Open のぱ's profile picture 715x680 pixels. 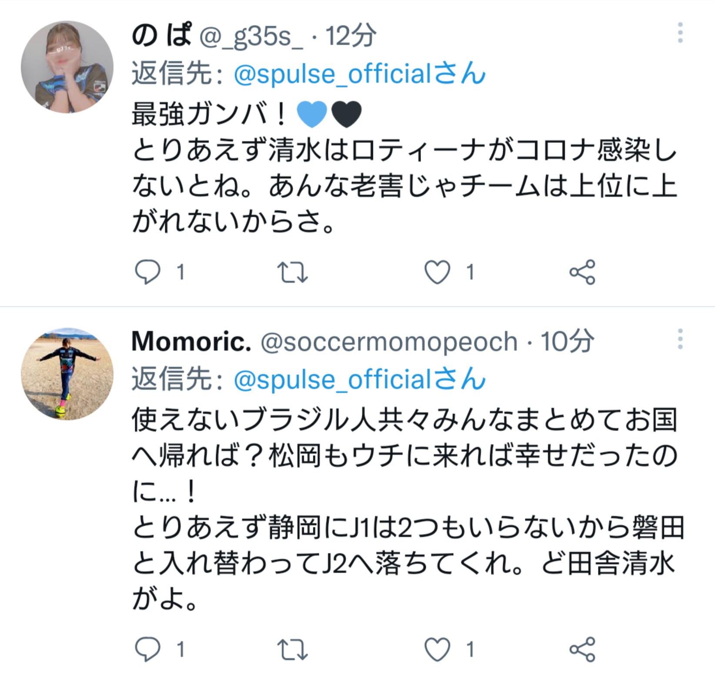pos(67,67)
